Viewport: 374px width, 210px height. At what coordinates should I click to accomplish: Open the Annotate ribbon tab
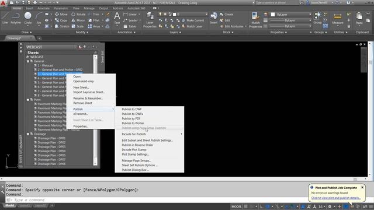tap(43, 8)
